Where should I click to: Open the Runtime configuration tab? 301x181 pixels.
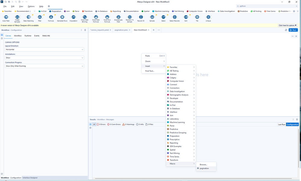coord(28,36)
